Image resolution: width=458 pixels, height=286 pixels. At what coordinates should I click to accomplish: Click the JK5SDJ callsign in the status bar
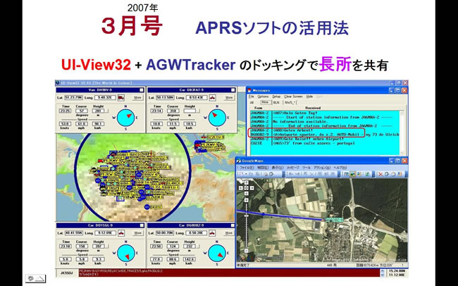(x=66, y=273)
